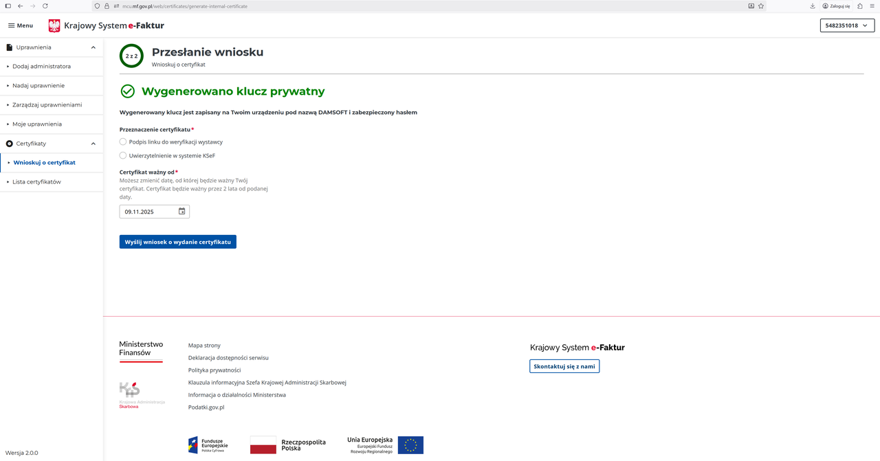Click the padlock site security icon

pyautogui.click(x=107, y=6)
